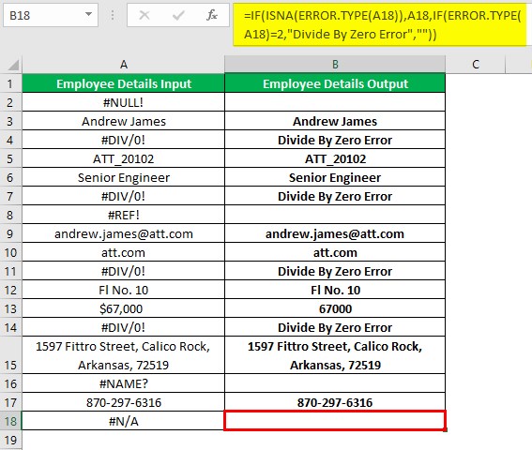Select column A header

coord(124,65)
